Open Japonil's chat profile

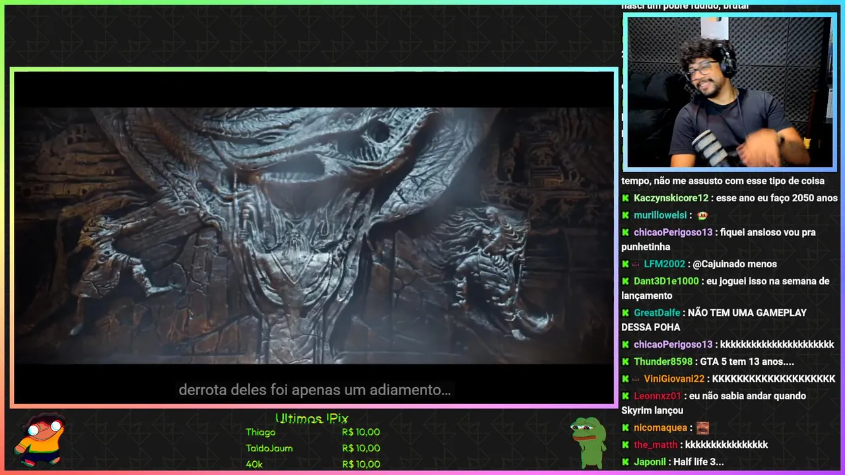[x=650, y=462]
